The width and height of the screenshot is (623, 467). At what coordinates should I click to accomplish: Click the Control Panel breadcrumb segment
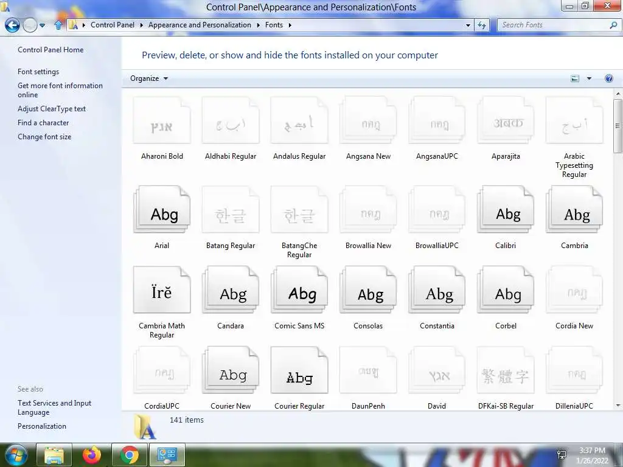113,24
